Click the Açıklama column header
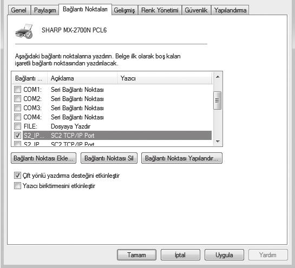 pyautogui.click(x=82, y=78)
